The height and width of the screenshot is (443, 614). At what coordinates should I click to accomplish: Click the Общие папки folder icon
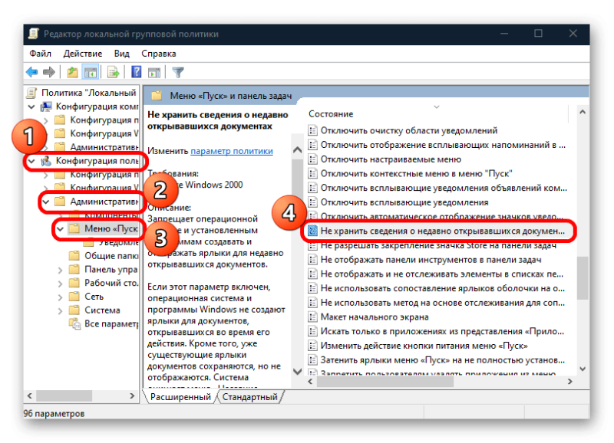click(x=74, y=256)
